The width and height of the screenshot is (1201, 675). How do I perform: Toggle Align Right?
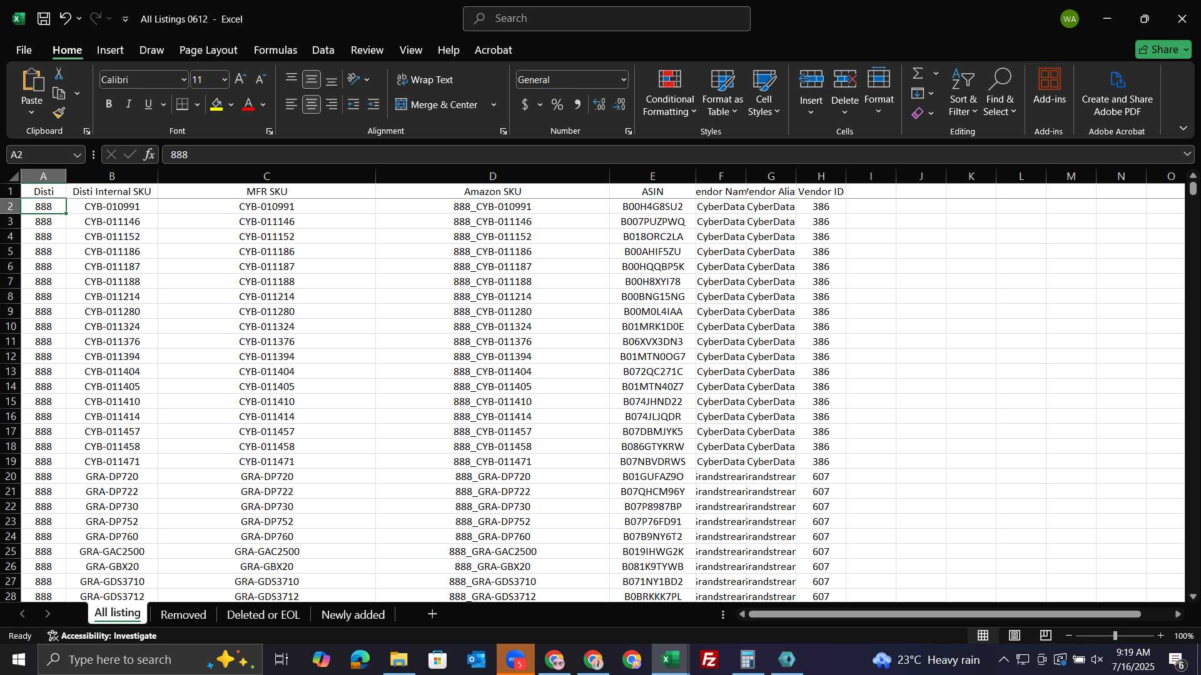[332, 104]
